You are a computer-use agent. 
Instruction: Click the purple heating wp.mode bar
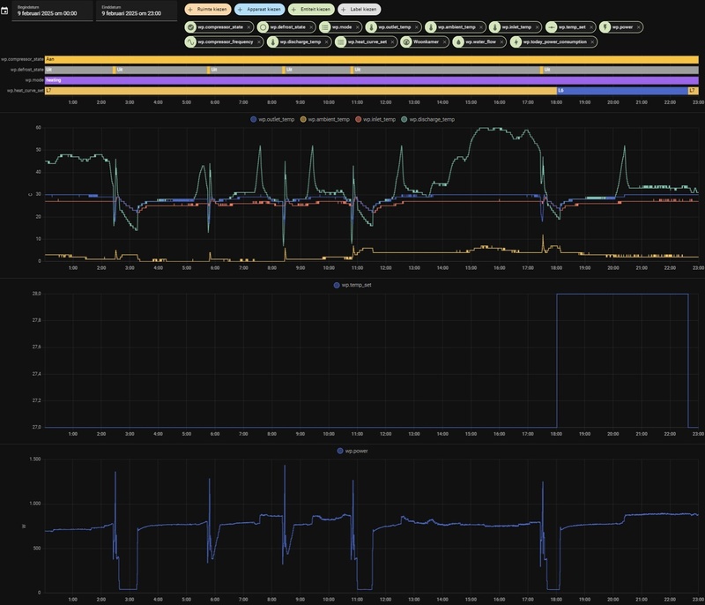click(371, 80)
